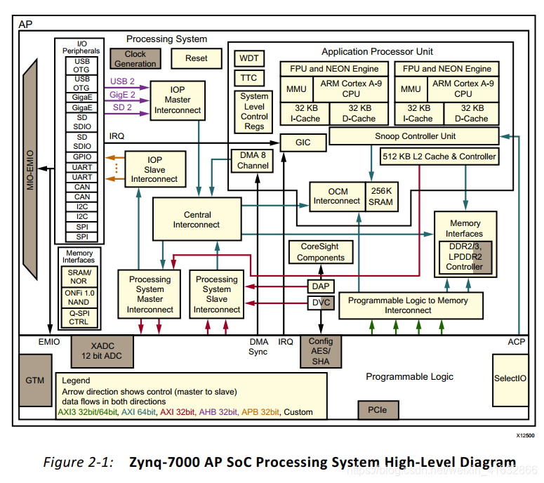
Task: Click the DDR2/3, LPDDR2 Controller block
Action: [x=465, y=257]
